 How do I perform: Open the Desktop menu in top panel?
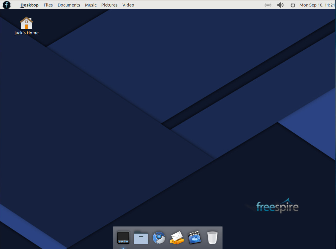click(29, 5)
